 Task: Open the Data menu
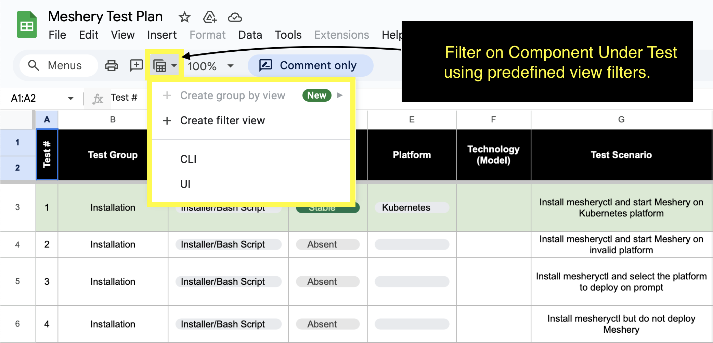tap(250, 35)
